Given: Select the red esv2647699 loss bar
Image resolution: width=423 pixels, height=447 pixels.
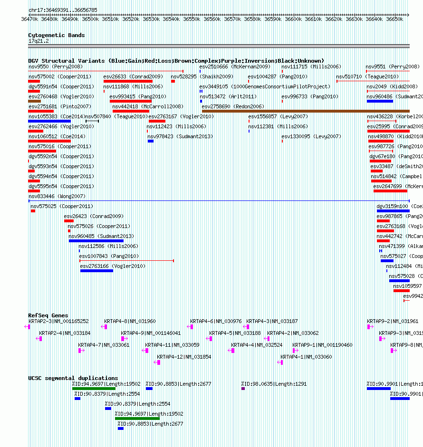Looking at the screenshot, I should tap(390, 191).
